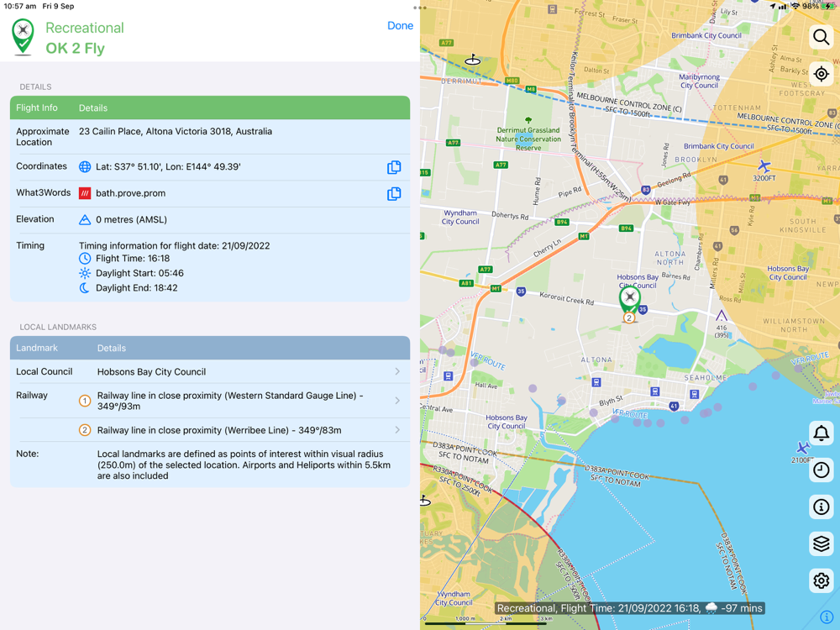Viewport: 840px width, 630px height.
Task: Select the Flight Info header label
Action: coord(36,108)
